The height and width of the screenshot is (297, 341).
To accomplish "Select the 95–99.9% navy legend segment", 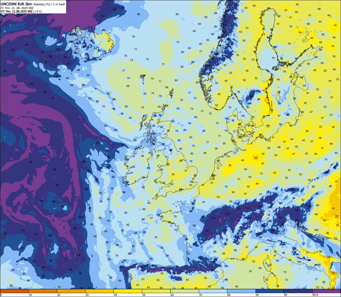I will (x=298, y=291).
